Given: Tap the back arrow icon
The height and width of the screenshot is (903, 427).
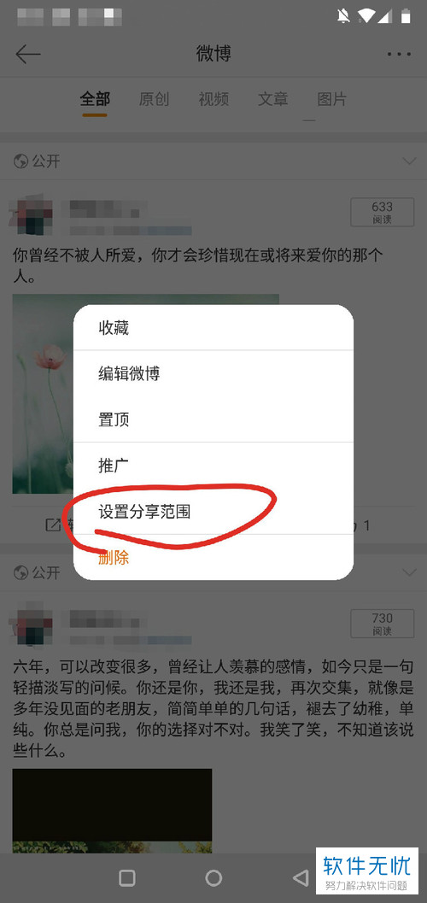Looking at the screenshot, I should (x=27, y=54).
